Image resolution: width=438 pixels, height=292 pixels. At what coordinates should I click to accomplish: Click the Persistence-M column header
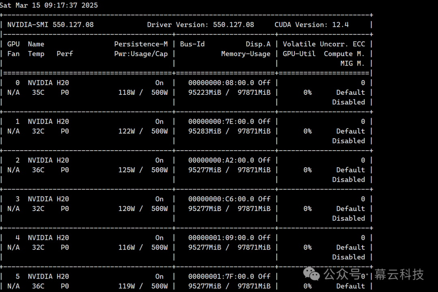click(141, 44)
